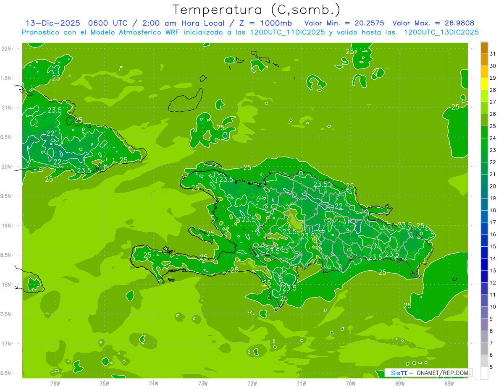Click the "20N" latitude axis label
The width and height of the screenshot is (504, 389).
[x=7, y=167]
